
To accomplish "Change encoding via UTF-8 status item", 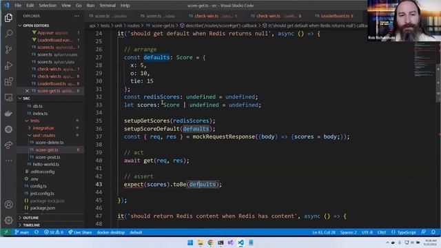I will click(367, 232).
